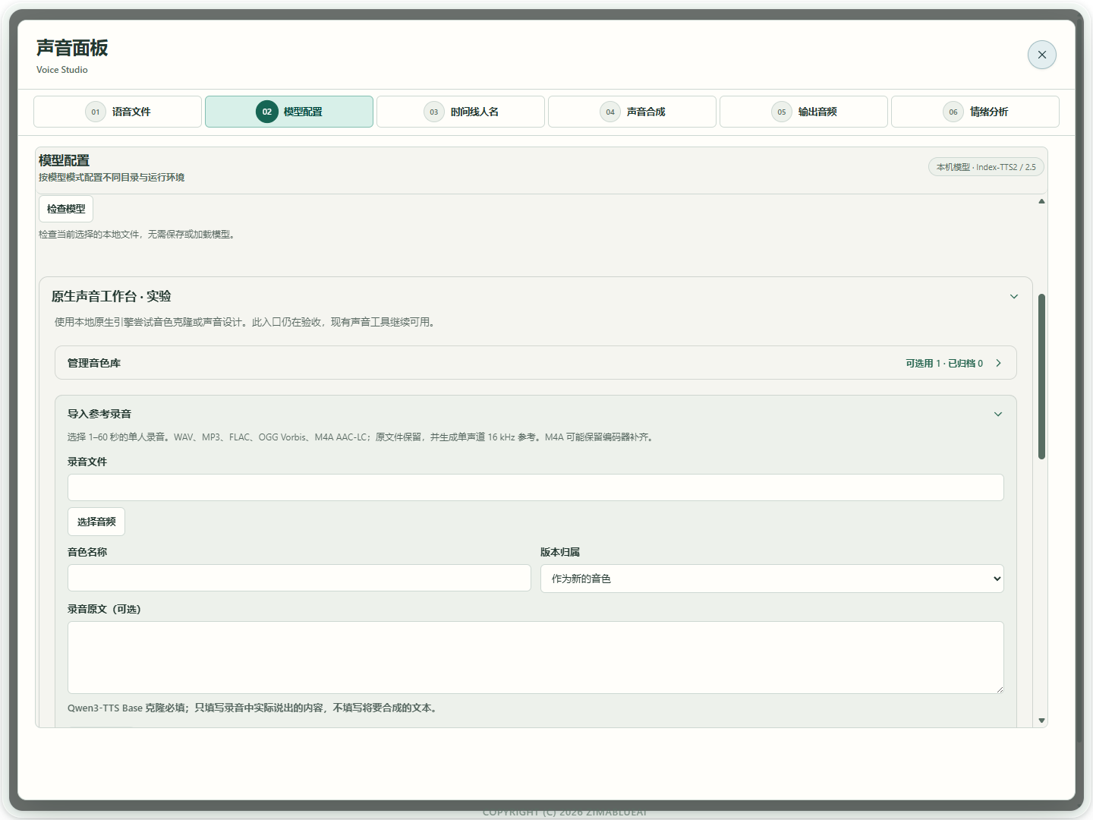Screen dimensions: 1093x820
Task: Open the 版本归属 dropdown
Action: pyautogui.click(x=772, y=579)
